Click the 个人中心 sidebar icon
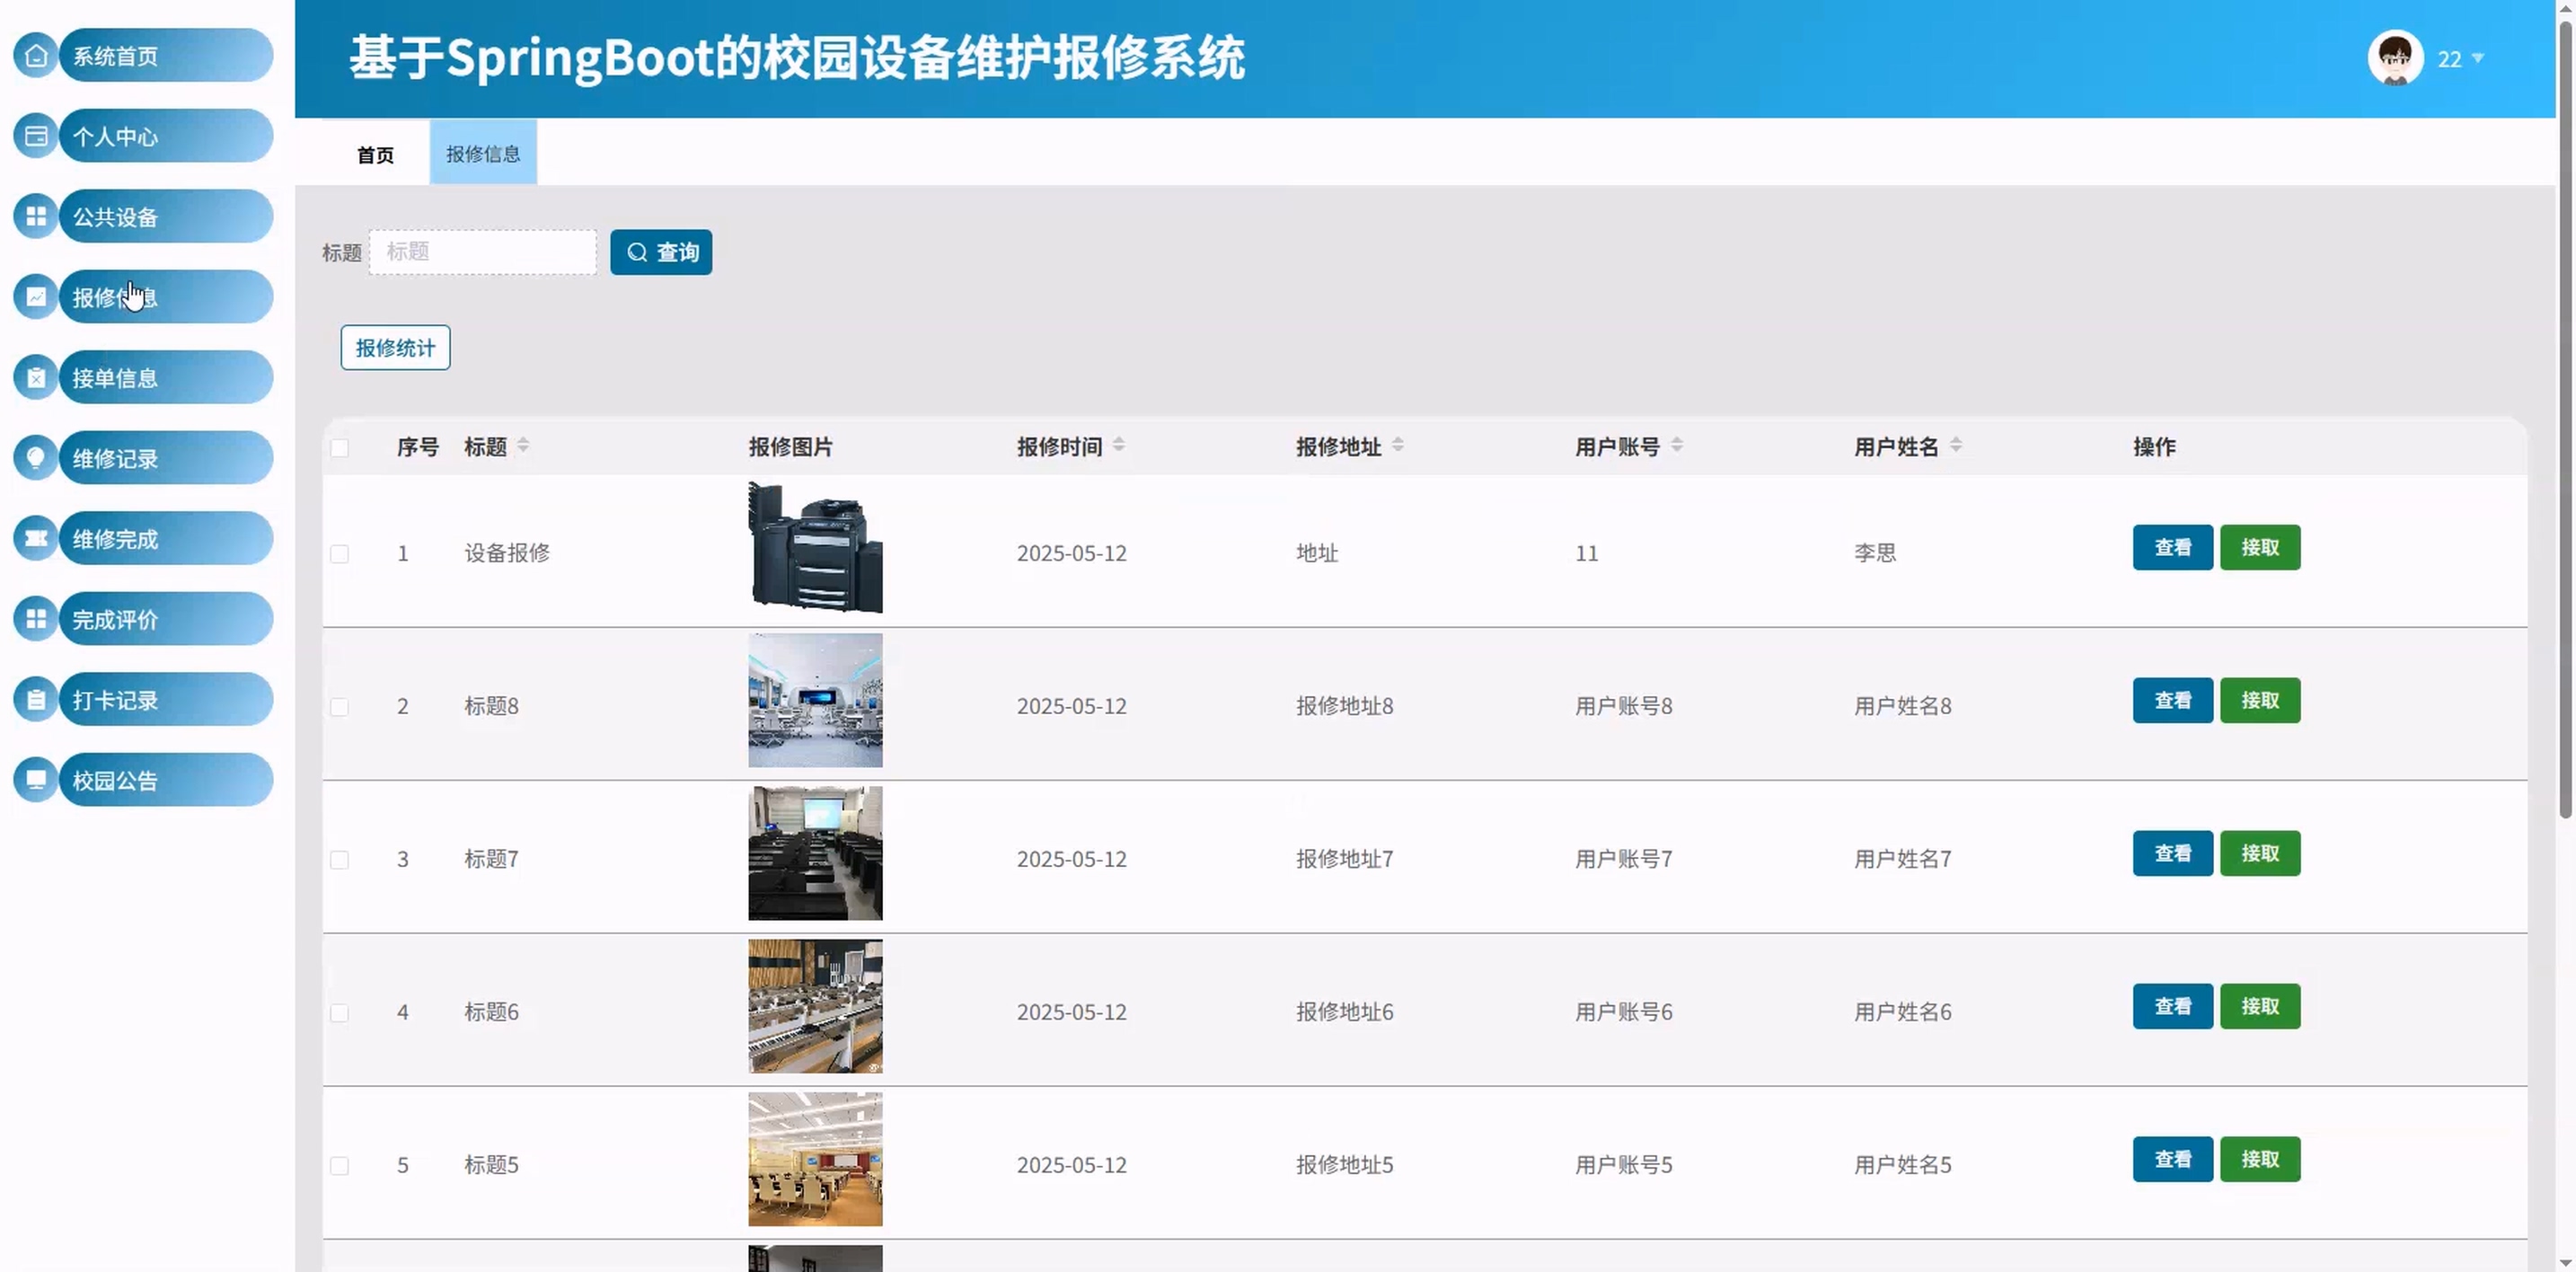This screenshot has width=2576, height=1272. (x=36, y=136)
